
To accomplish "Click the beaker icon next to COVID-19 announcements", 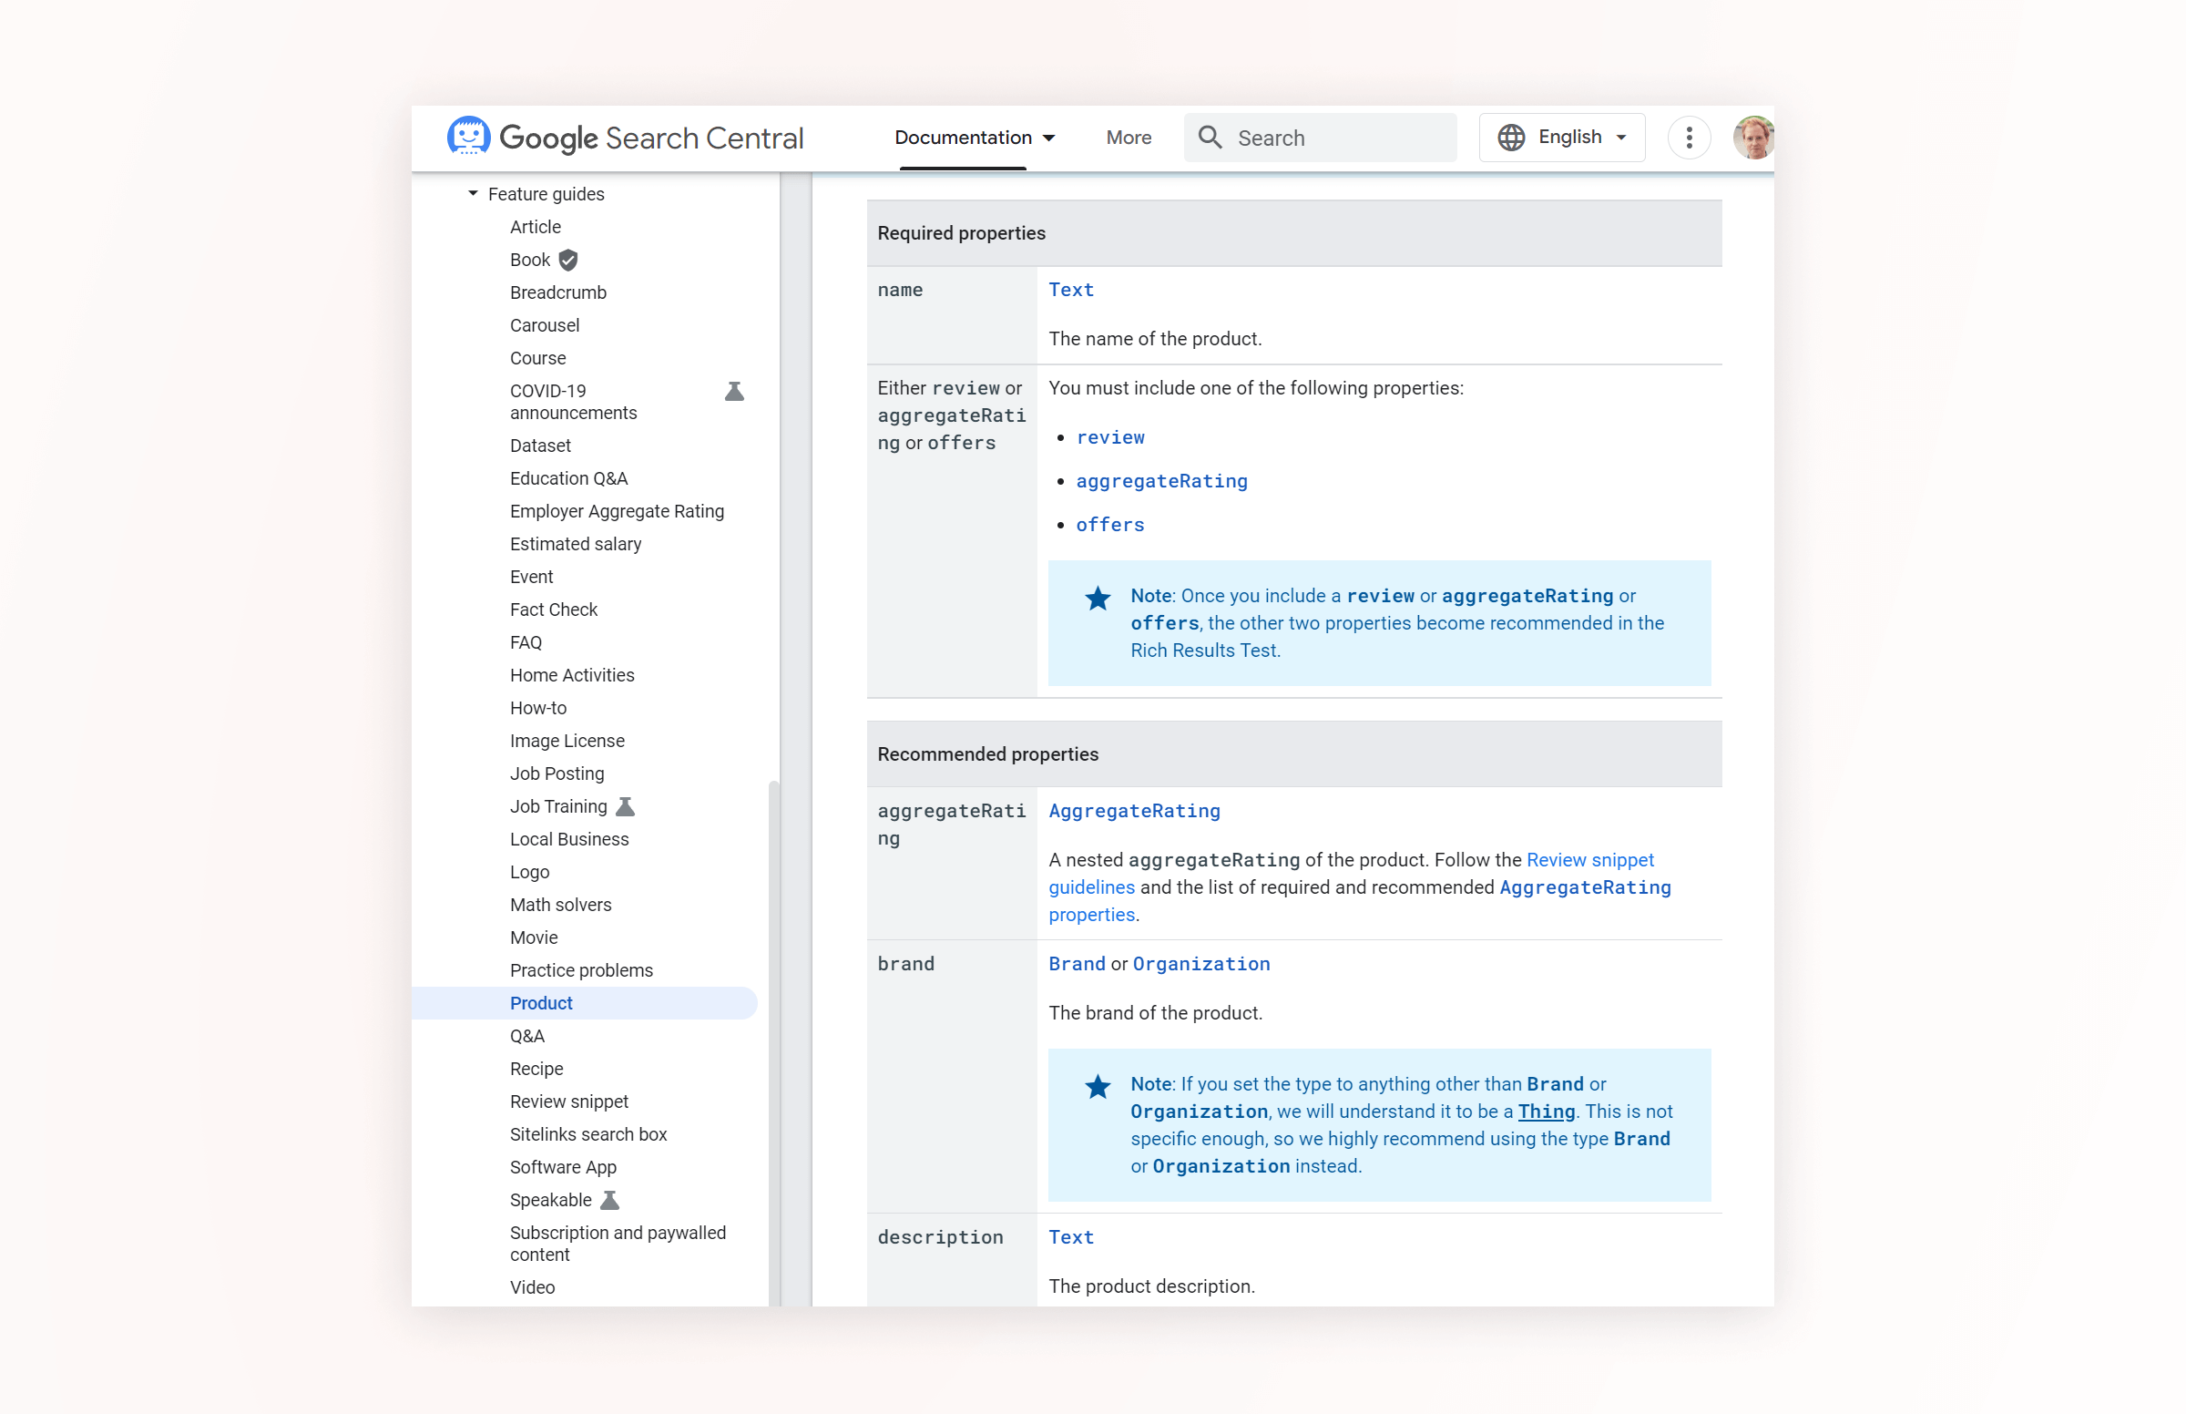I will tap(733, 392).
